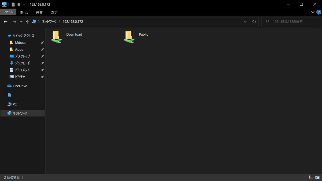Click the blue star Quick Access icon
The height and width of the screenshot is (181, 322).
tap(10, 36)
